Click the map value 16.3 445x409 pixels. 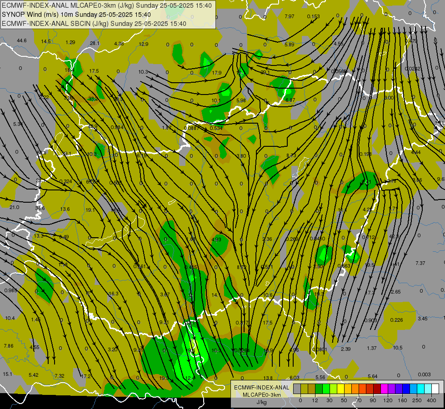114,294
